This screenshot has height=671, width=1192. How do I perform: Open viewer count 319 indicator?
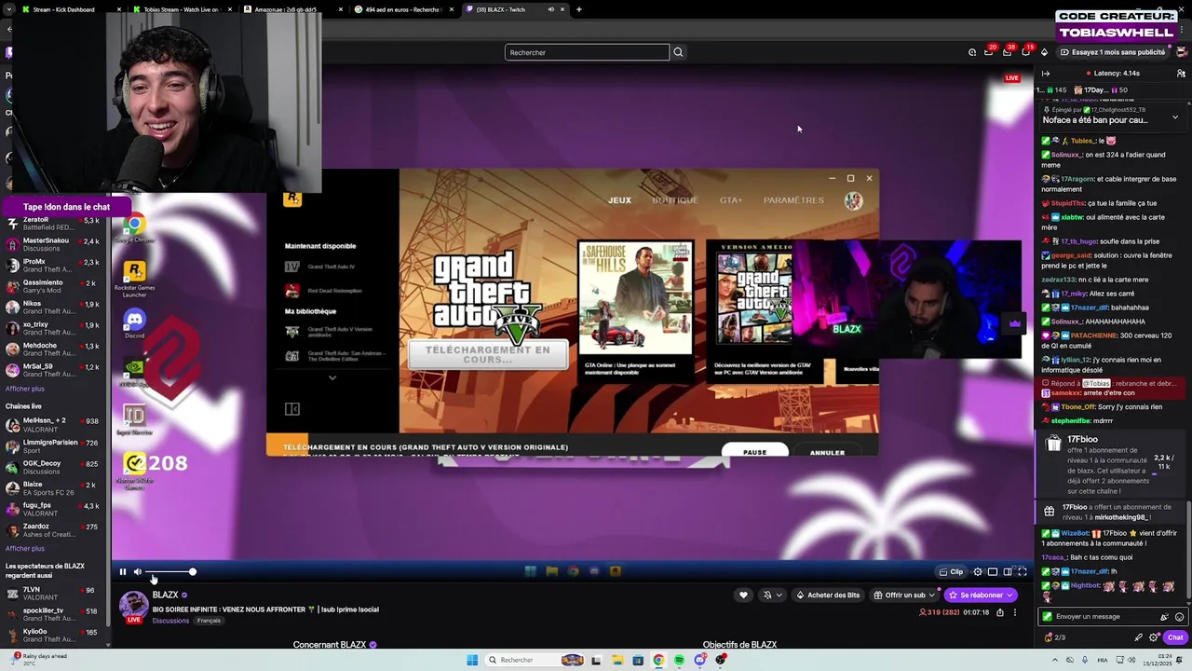point(939,612)
